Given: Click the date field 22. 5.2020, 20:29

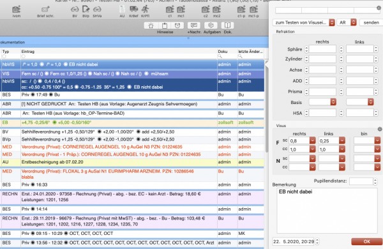Looking at the screenshot, I should pos(294,242).
